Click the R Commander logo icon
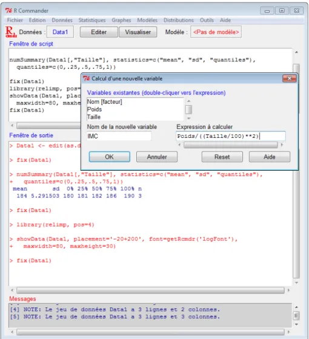The image size is (309, 339). [11, 32]
